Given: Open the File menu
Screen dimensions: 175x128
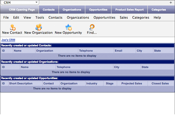Looking at the screenshot, I should click(6, 18).
